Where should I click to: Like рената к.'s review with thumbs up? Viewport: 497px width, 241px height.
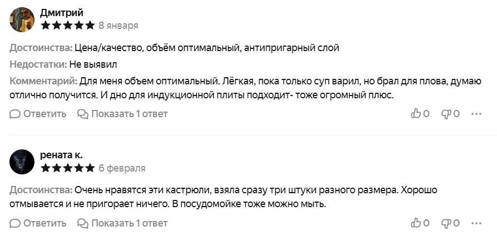[416, 223]
